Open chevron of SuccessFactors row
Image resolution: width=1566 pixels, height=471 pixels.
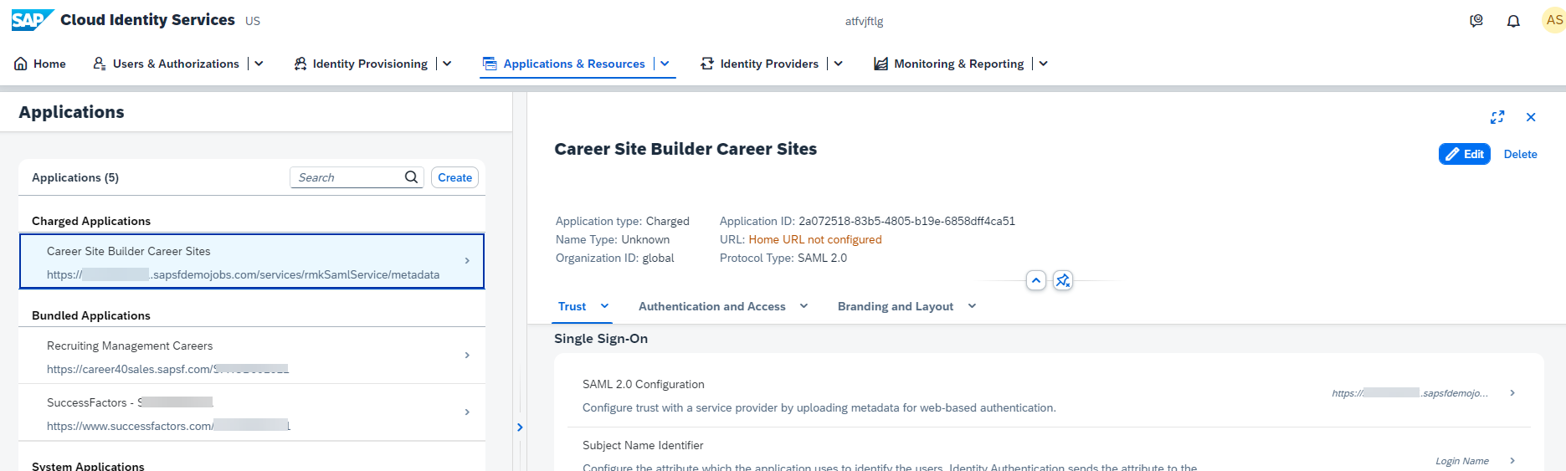click(467, 412)
